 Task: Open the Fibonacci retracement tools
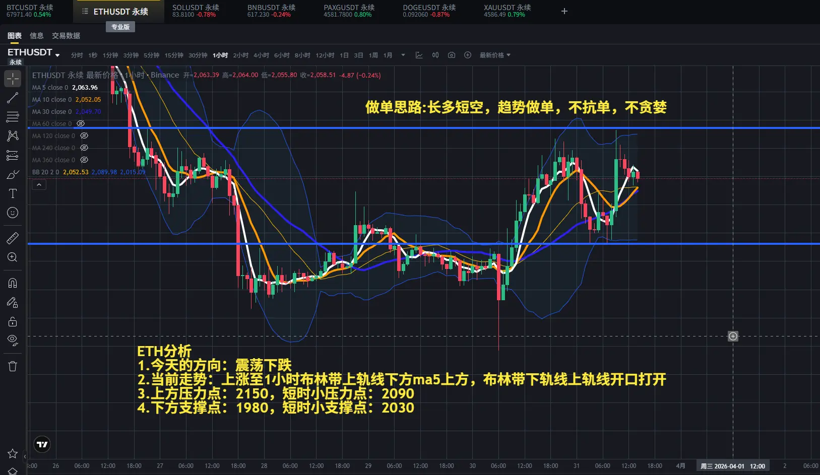(x=13, y=117)
